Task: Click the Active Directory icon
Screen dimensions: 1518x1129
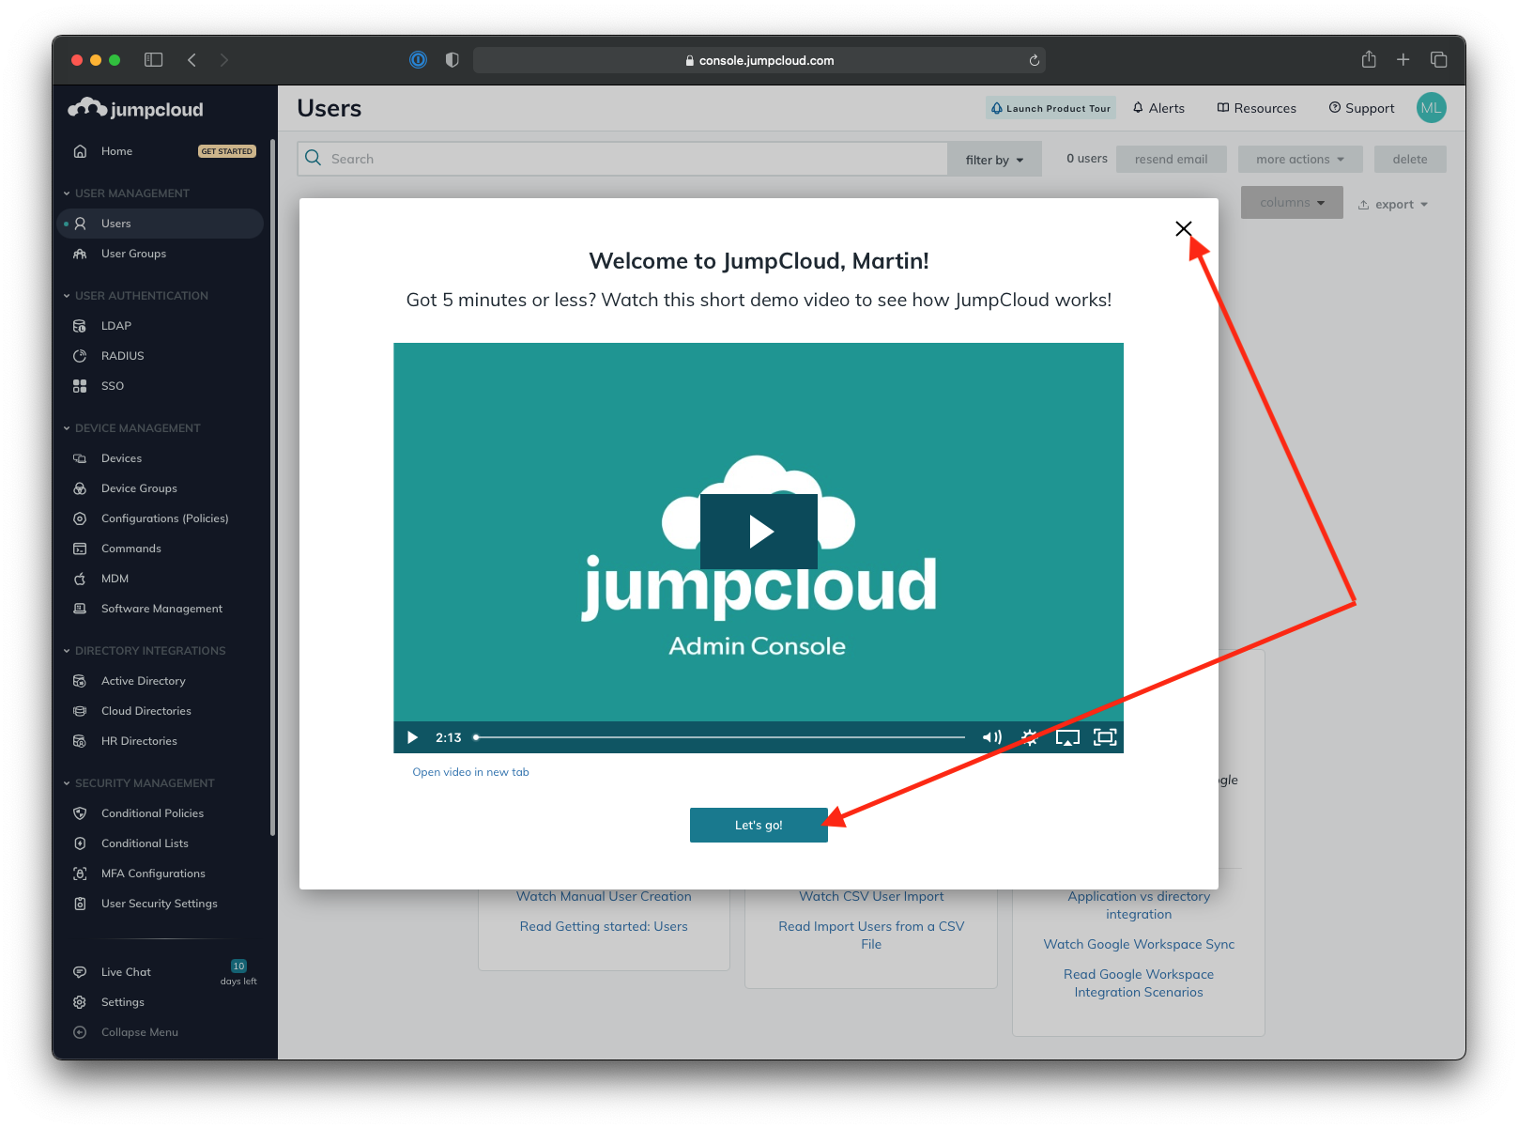Action: click(80, 681)
